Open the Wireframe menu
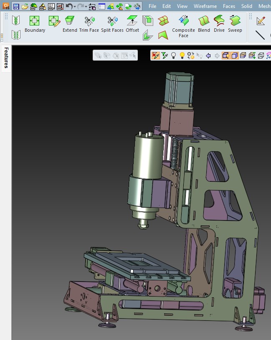271x340 pixels. pos(205,6)
